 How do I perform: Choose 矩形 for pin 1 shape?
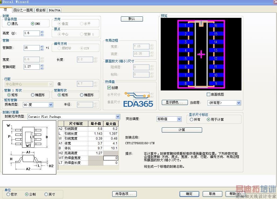(x=9, y=95)
